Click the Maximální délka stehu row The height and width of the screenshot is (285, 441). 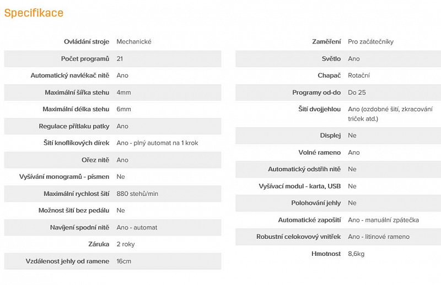point(112,109)
